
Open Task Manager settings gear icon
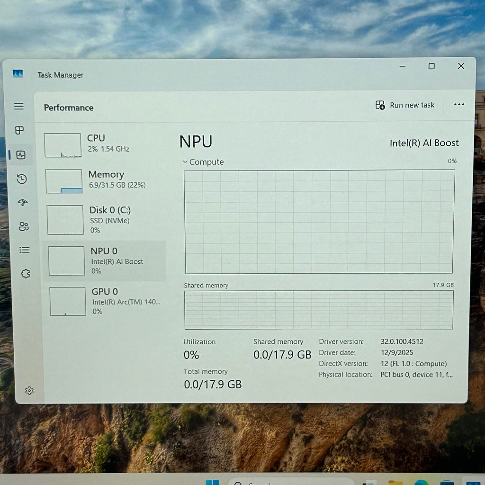coord(29,391)
